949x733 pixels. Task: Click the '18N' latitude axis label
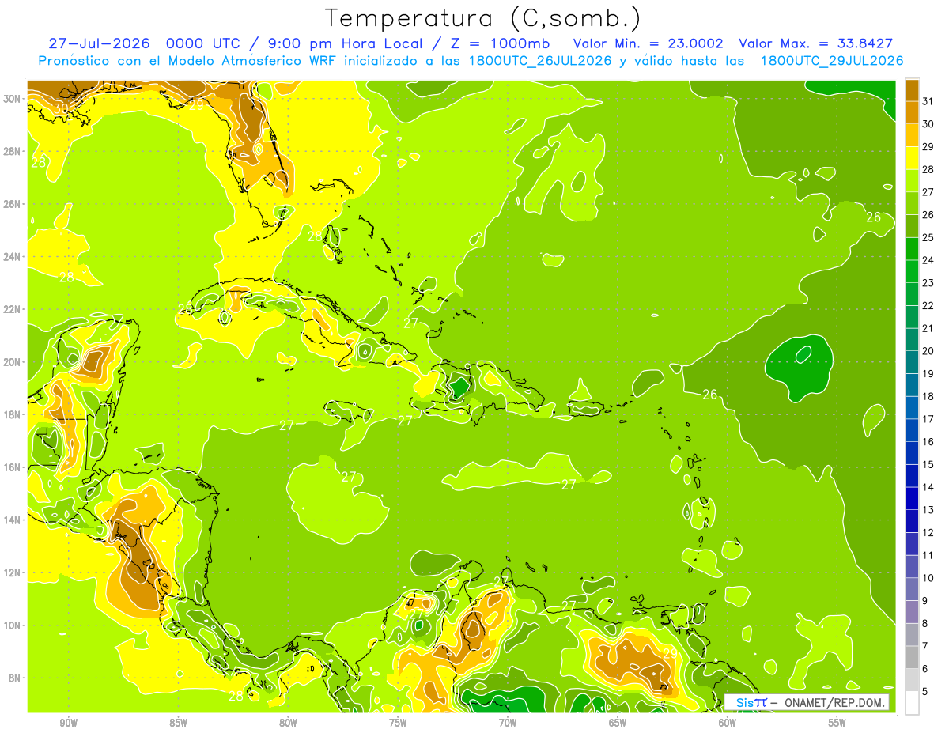coord(13,414)
